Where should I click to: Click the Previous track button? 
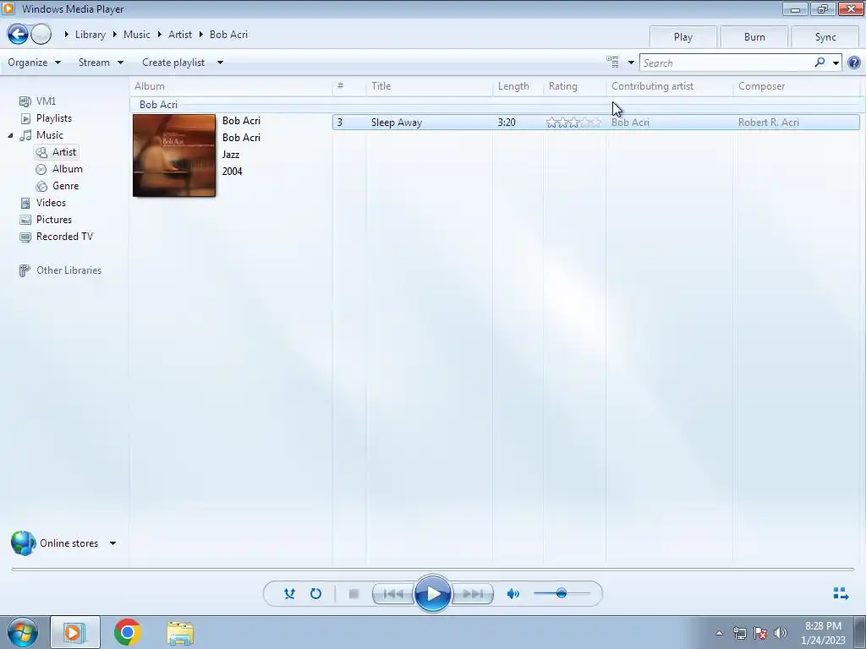click(x=393, y=594)
